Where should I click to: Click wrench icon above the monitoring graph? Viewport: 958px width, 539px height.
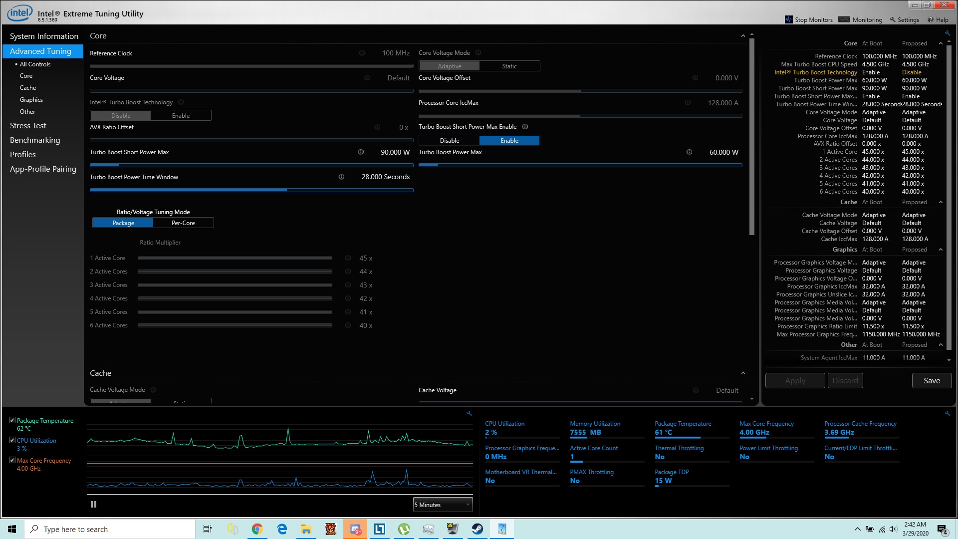point(469,413)
